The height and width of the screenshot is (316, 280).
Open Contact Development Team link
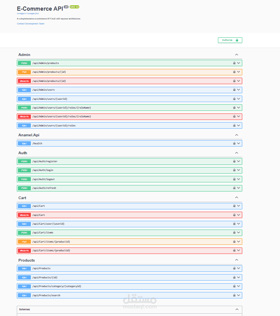coord(30,24)
